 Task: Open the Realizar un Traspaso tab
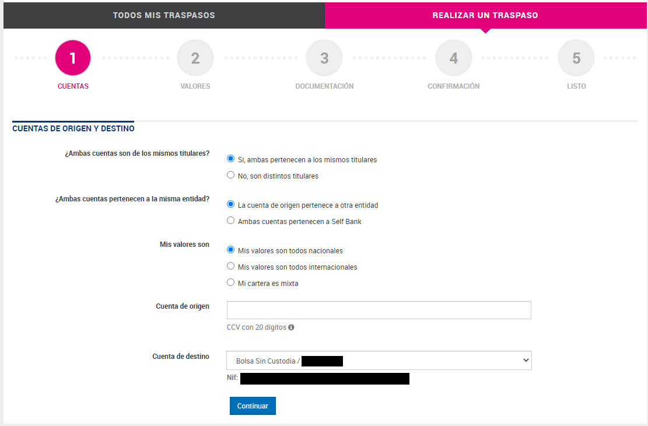click(x=485, y=15)
